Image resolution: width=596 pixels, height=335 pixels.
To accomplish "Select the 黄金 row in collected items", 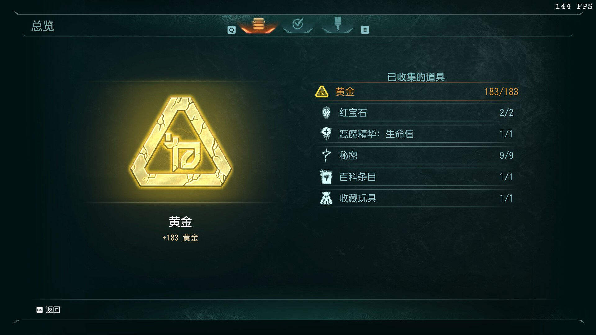I will coord(417,92).
